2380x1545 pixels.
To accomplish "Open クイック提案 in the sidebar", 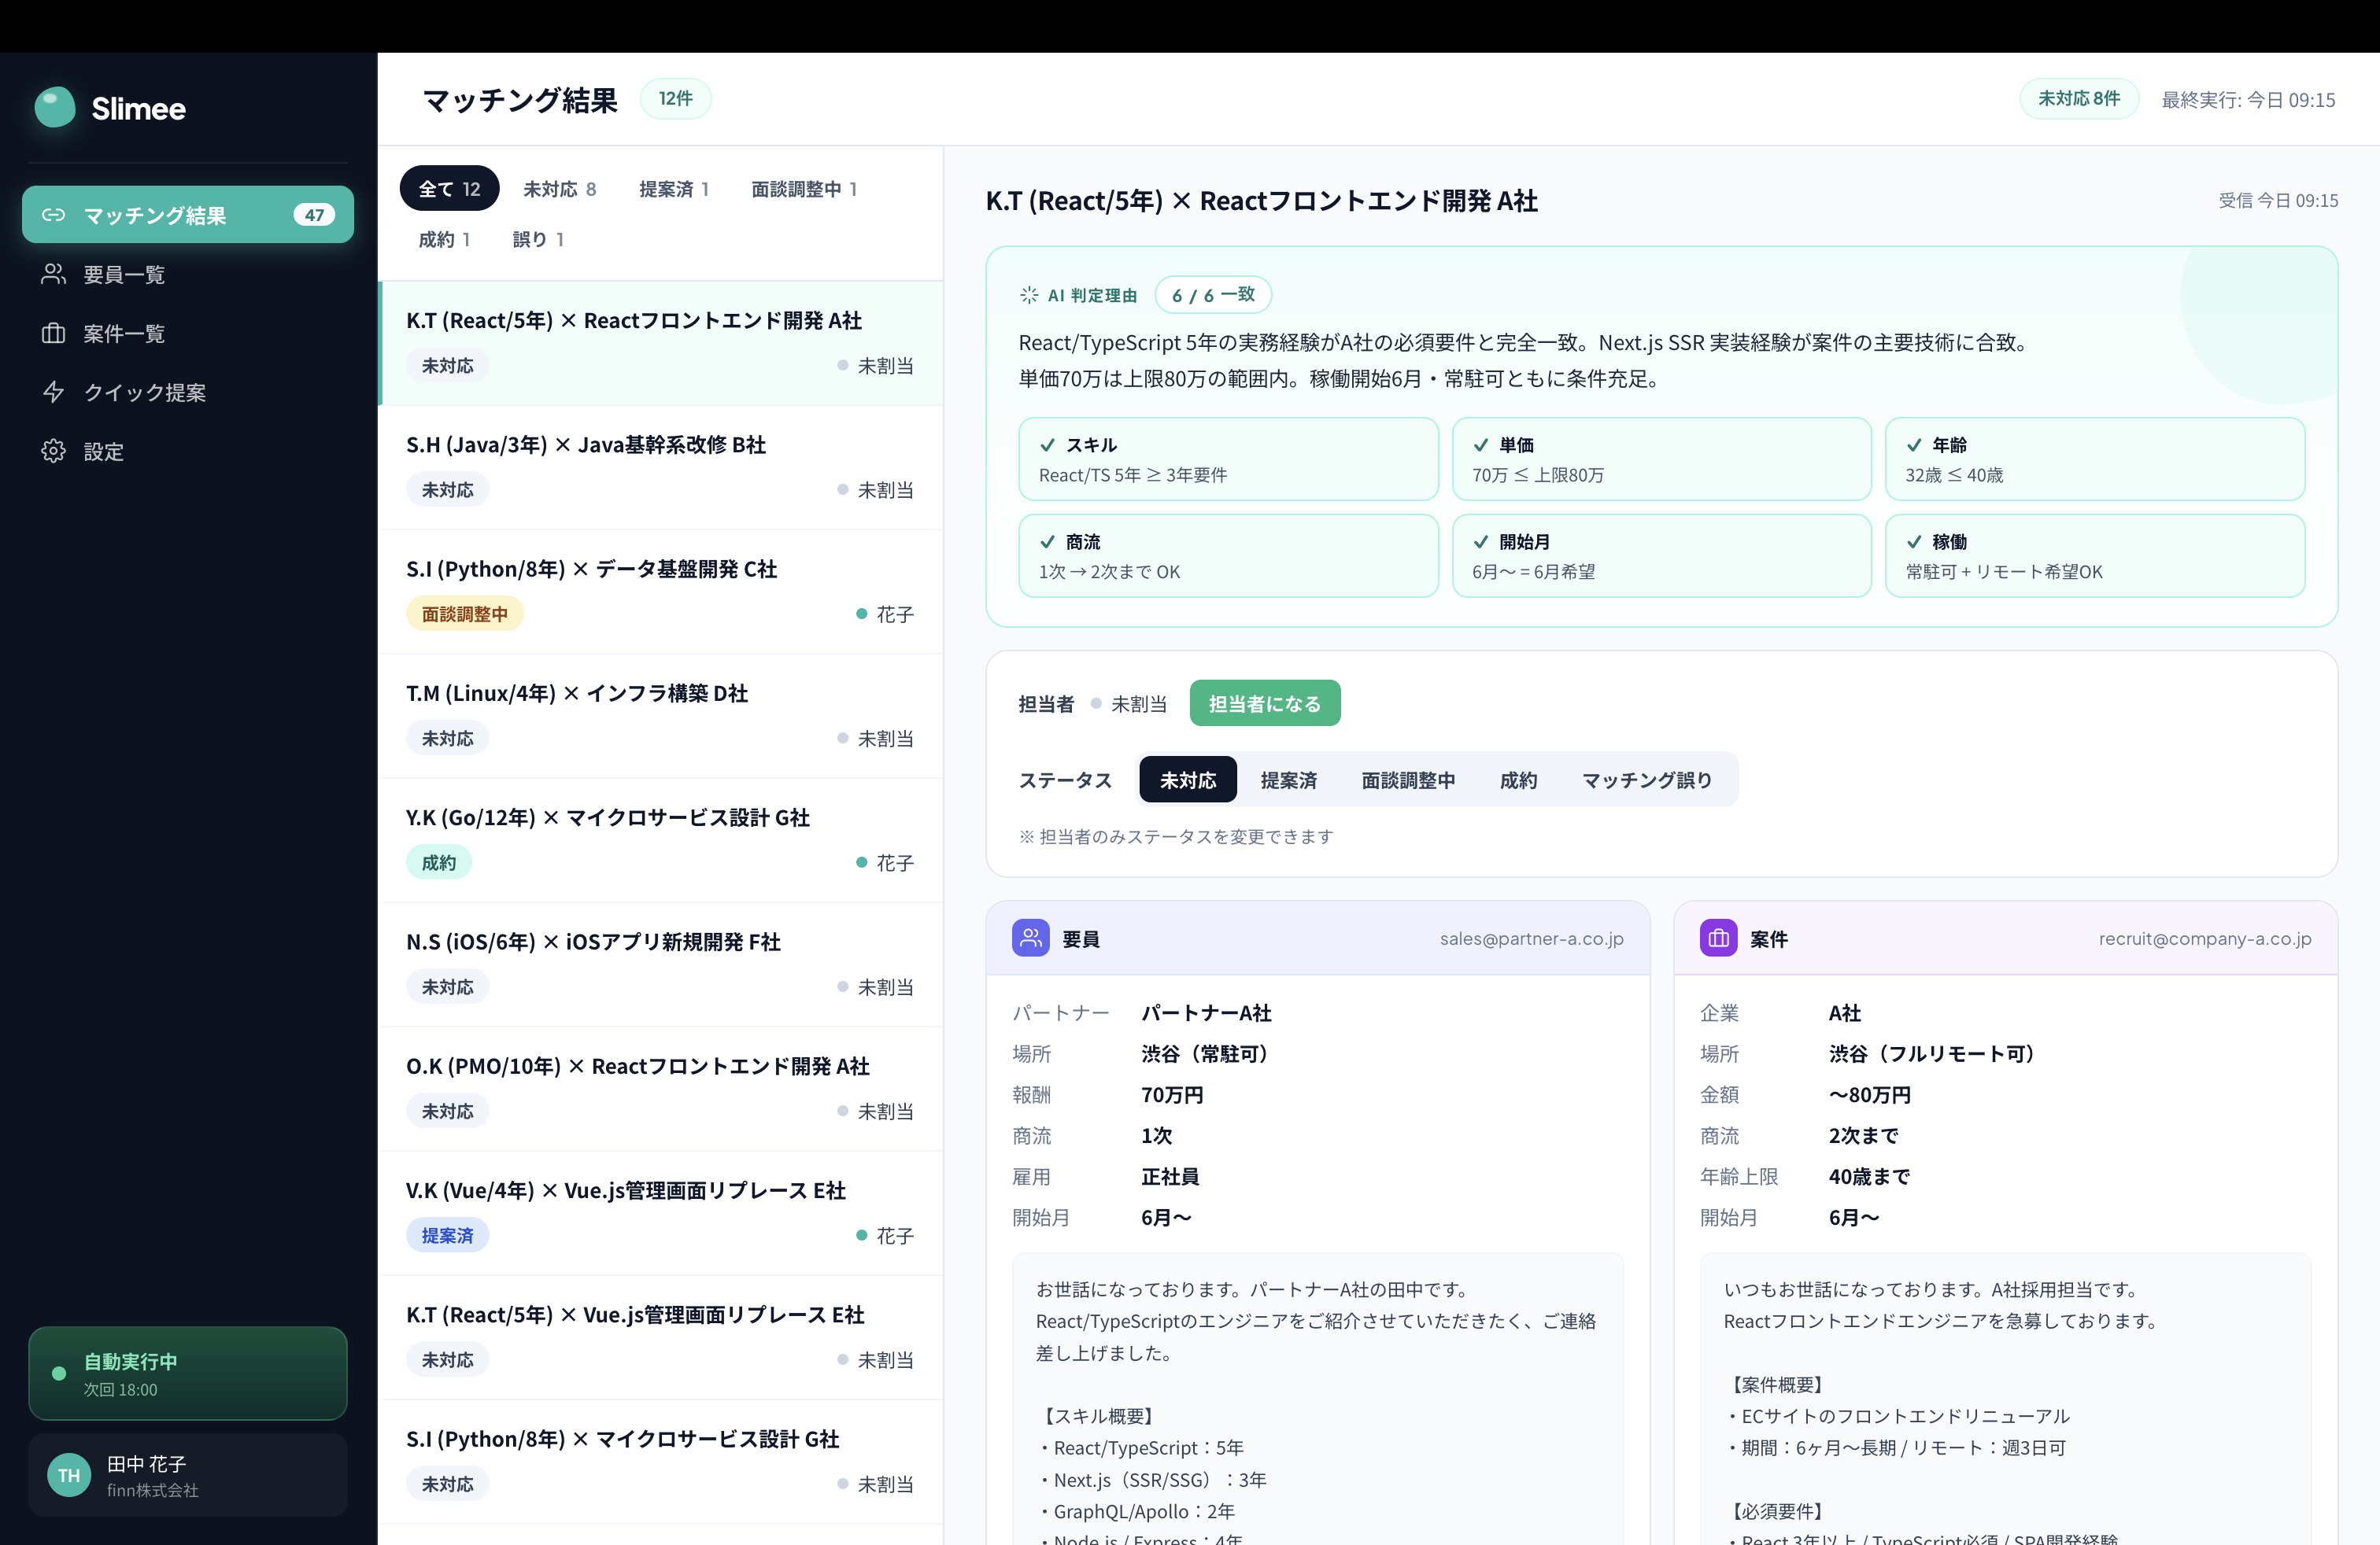I will click(x=188, y=392).
